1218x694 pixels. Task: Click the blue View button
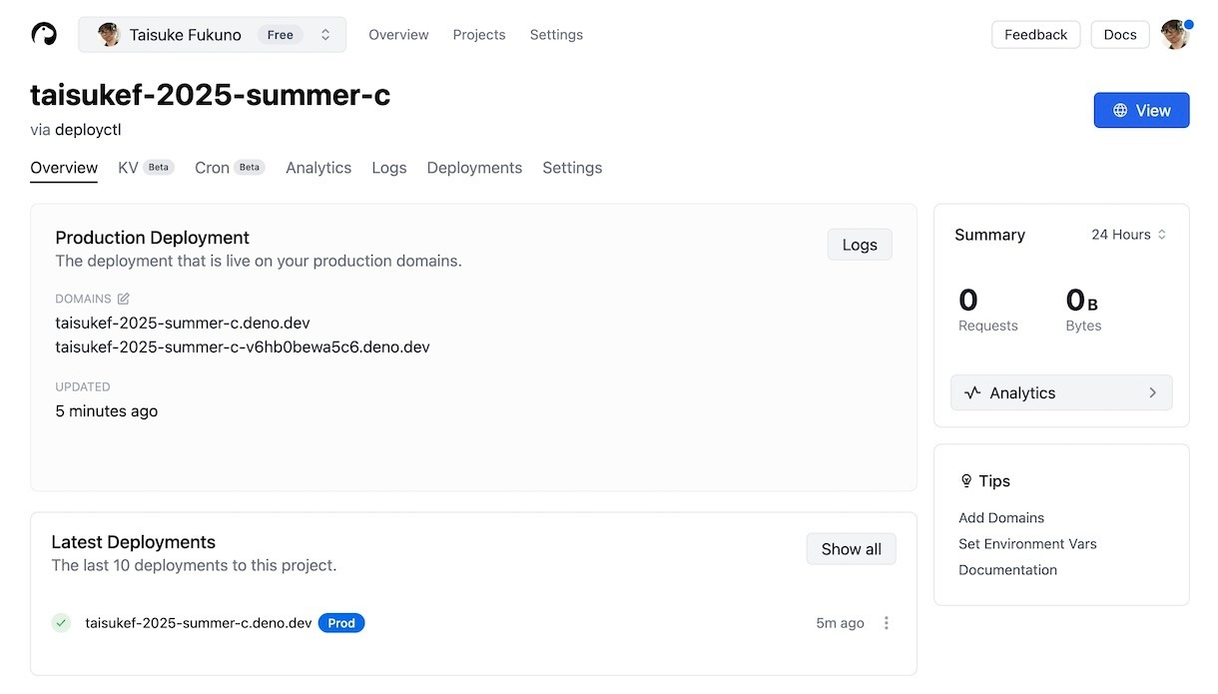point(1141,111)
